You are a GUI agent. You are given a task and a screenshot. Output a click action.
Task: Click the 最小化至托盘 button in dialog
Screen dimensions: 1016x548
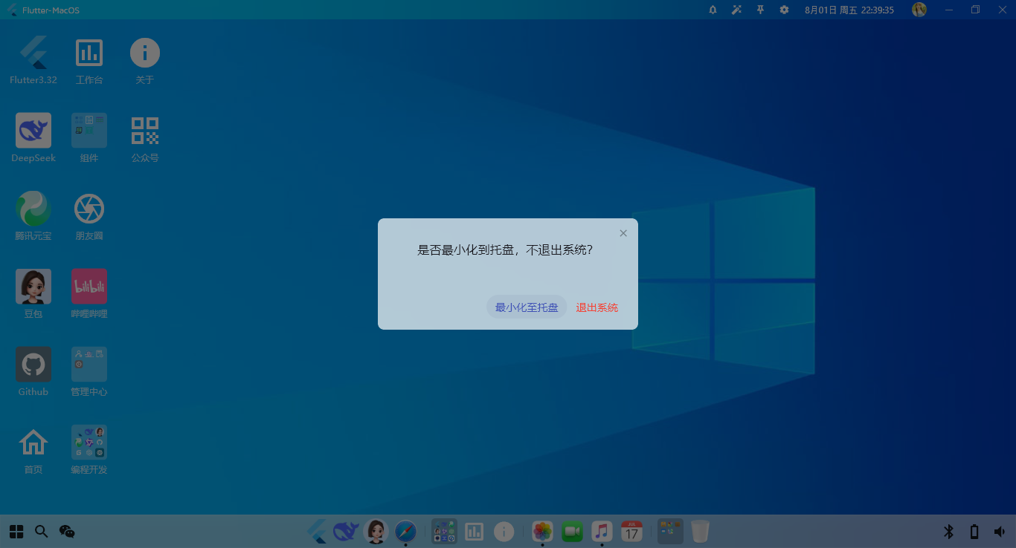527,307
